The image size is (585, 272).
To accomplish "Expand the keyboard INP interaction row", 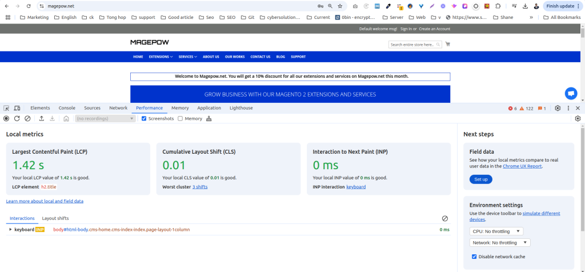I will pyautogui.click(x=10, y=230).
